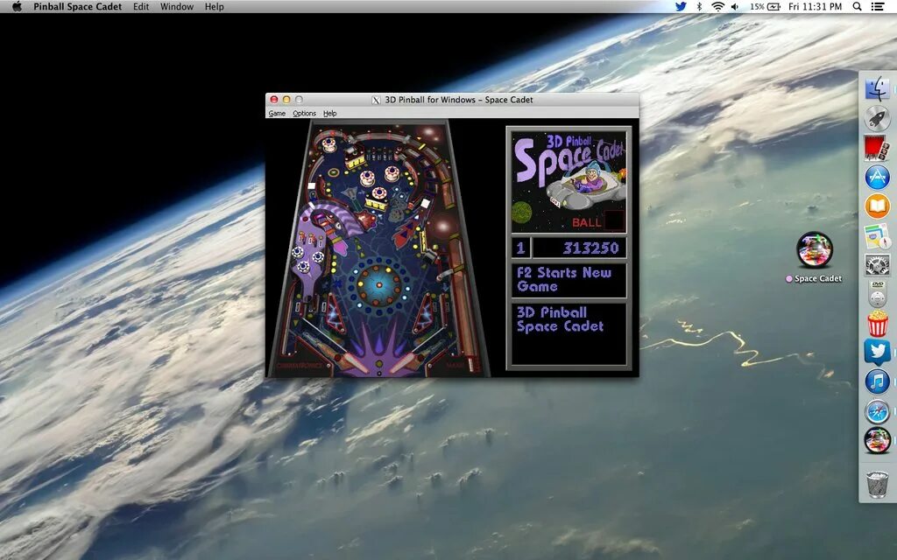This screenshot has width=897, height=560.
Task: Open Maps icon in the Dock
Action: (877, 235)
